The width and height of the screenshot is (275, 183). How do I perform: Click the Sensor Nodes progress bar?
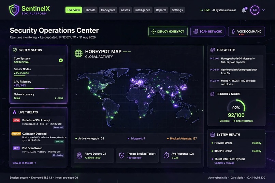[x=39, y=76]
